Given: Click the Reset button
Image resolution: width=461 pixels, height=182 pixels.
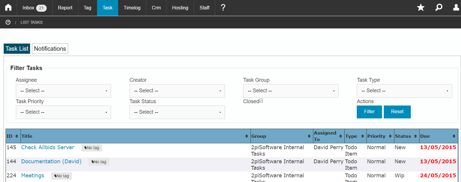Looking at the screenshot, I should pos(397,112).
